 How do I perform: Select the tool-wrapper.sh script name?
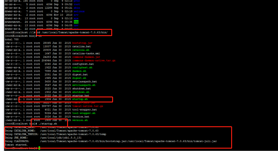coord(84,113)
